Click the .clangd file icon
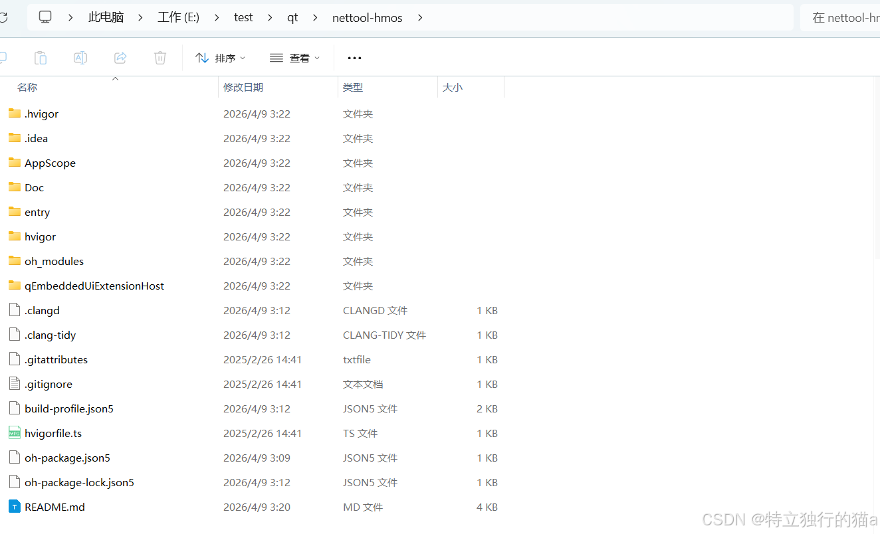Screen dimensions: 880x534 pyautogui.click(x=15, y=310)
